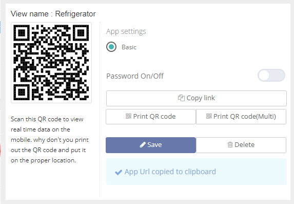Click the Basic option label
294x204 pixels.
[x=129, y=47]
